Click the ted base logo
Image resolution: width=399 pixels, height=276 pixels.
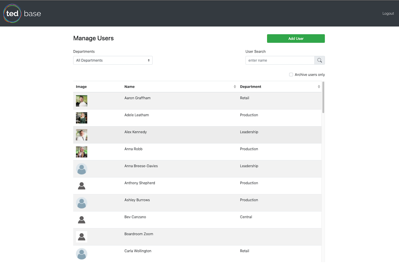(22, 14)
